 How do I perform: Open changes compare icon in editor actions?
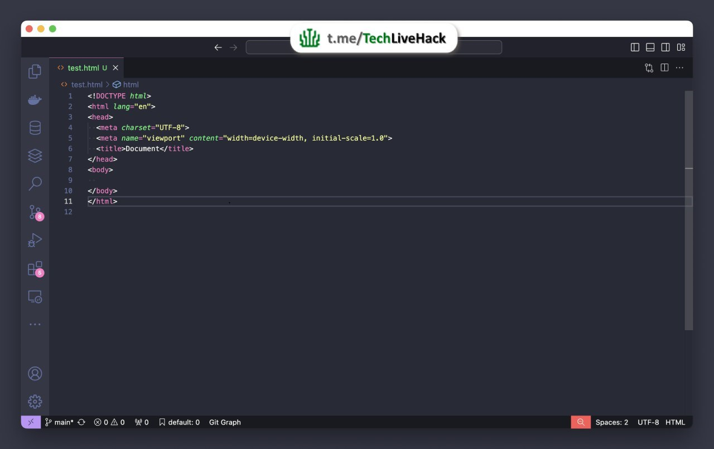tap(649, 67)
